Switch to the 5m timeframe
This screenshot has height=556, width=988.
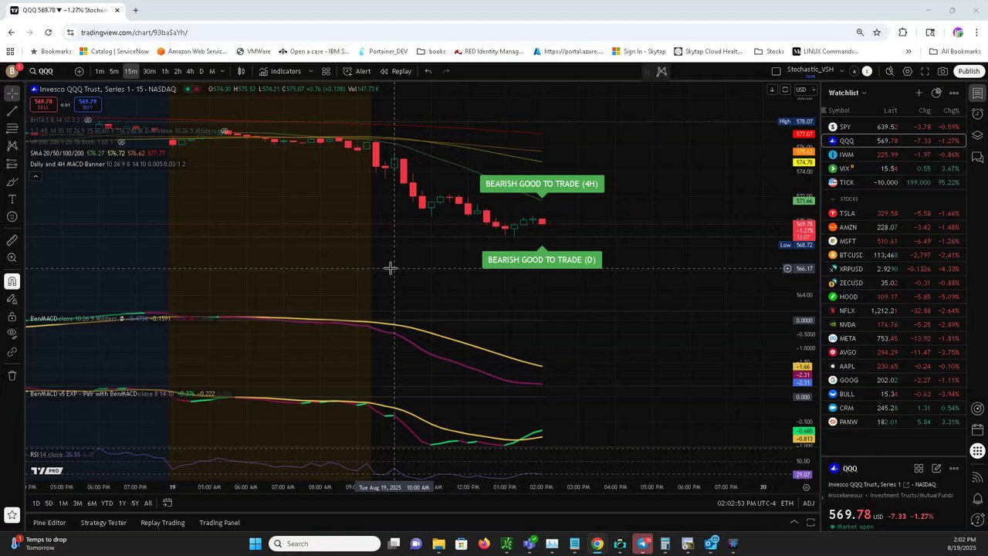114,71
